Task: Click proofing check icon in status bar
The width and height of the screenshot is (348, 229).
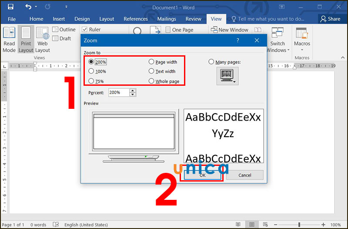Action: click(56, 225)
